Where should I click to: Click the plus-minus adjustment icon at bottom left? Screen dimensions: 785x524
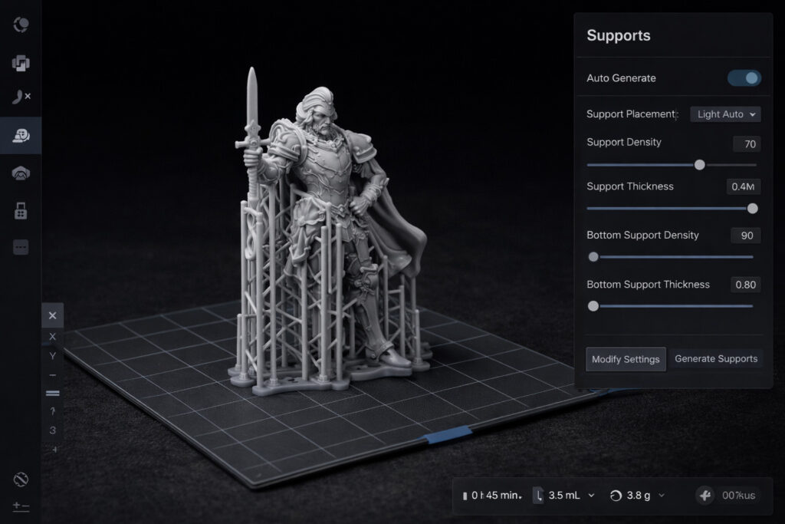click(x=21, y=506)
